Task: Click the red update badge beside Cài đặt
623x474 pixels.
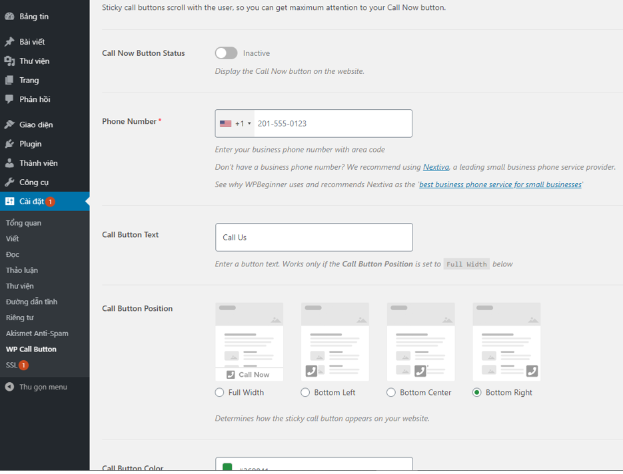Action: [50, 202]
